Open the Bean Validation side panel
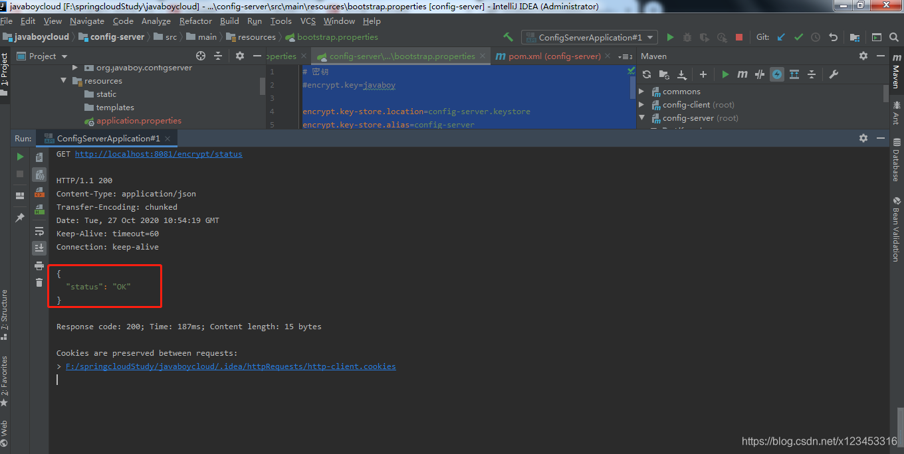Screen dimensions: 904x454 (x=897, y=229)
